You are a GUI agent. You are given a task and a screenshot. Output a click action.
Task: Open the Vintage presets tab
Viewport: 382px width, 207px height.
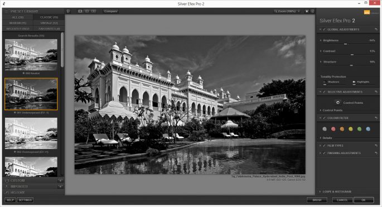pyautogui.click(x=49, y=23)
